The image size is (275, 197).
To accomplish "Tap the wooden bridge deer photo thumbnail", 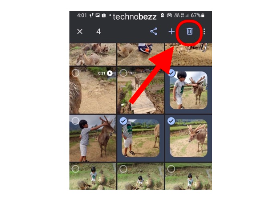I will 140,90.
